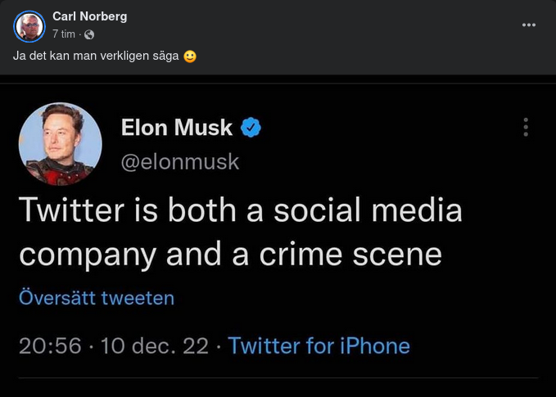Viewport: 556px width, 397px height.
Task: Click the post caption 'Ja det kan man verkligen säga'
Action: coord(97,56)
